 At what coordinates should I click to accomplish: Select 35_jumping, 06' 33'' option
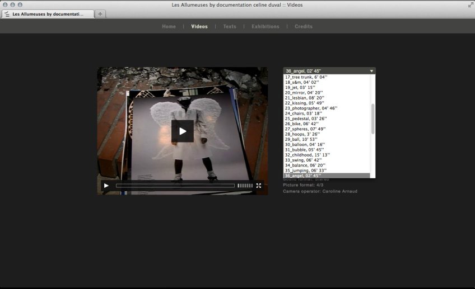point(327,170)
